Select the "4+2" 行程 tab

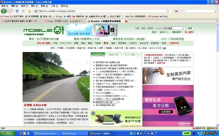[x=129, y=55]
